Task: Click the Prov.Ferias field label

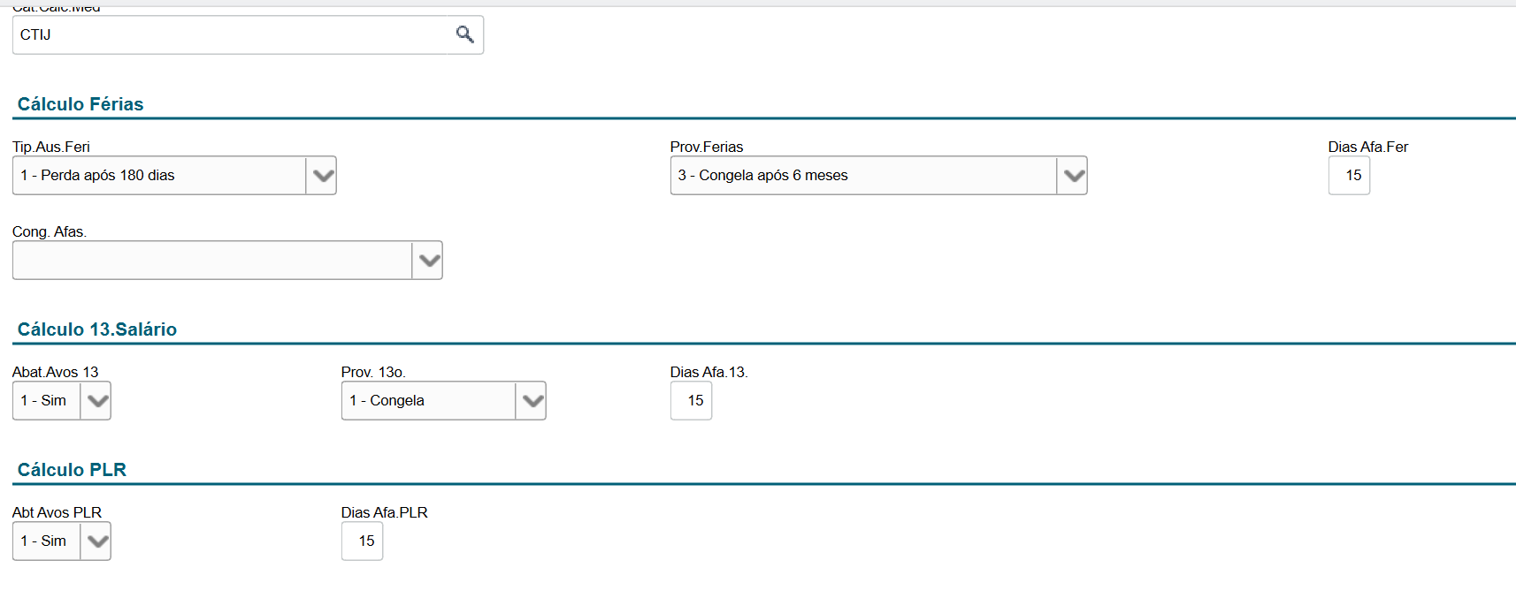Action: pyautogui.click(x=707, y=147)
